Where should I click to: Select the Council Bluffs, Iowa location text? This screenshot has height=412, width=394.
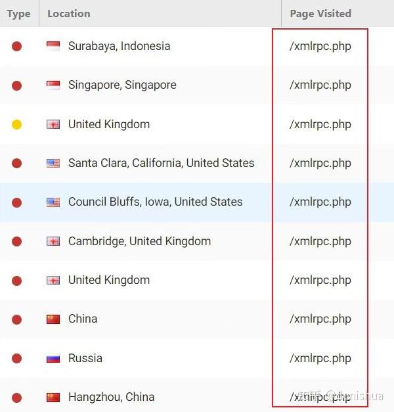coord(155,202)
